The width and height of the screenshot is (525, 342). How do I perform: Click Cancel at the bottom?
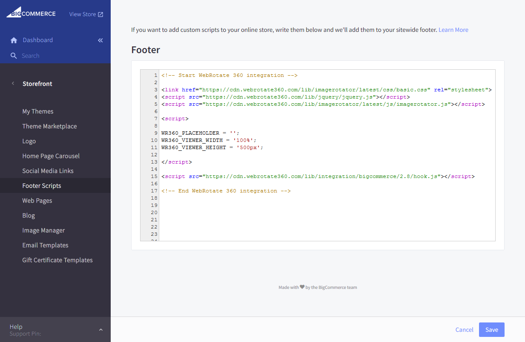click(464, 330)
